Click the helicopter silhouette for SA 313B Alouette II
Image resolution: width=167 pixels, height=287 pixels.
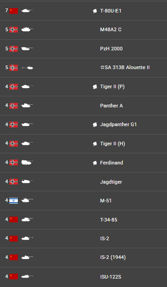(x=27, y=68)
